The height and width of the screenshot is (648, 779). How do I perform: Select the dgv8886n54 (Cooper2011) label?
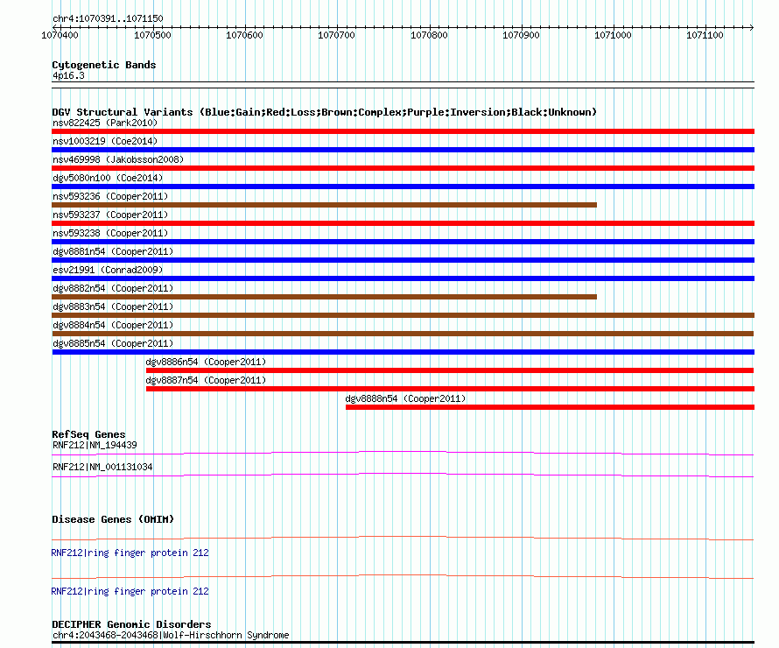point(206,362)
